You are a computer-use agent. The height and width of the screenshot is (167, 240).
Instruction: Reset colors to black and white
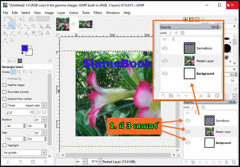point(23,53)
